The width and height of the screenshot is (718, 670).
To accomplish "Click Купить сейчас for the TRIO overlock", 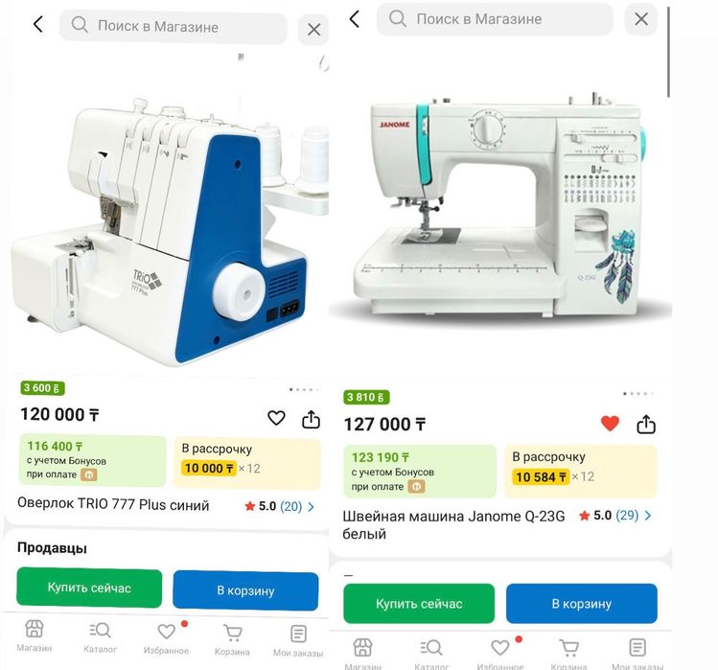I will (89, 588).
